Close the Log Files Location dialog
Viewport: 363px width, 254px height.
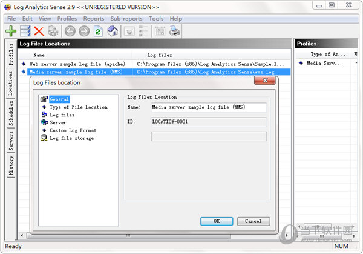pos(265,81)
